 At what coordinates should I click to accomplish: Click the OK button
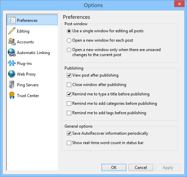(x=114, y=167)
